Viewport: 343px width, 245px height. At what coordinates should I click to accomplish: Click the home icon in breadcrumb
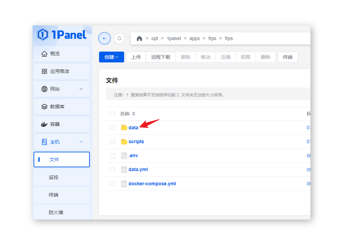click(x=139, y=39)
